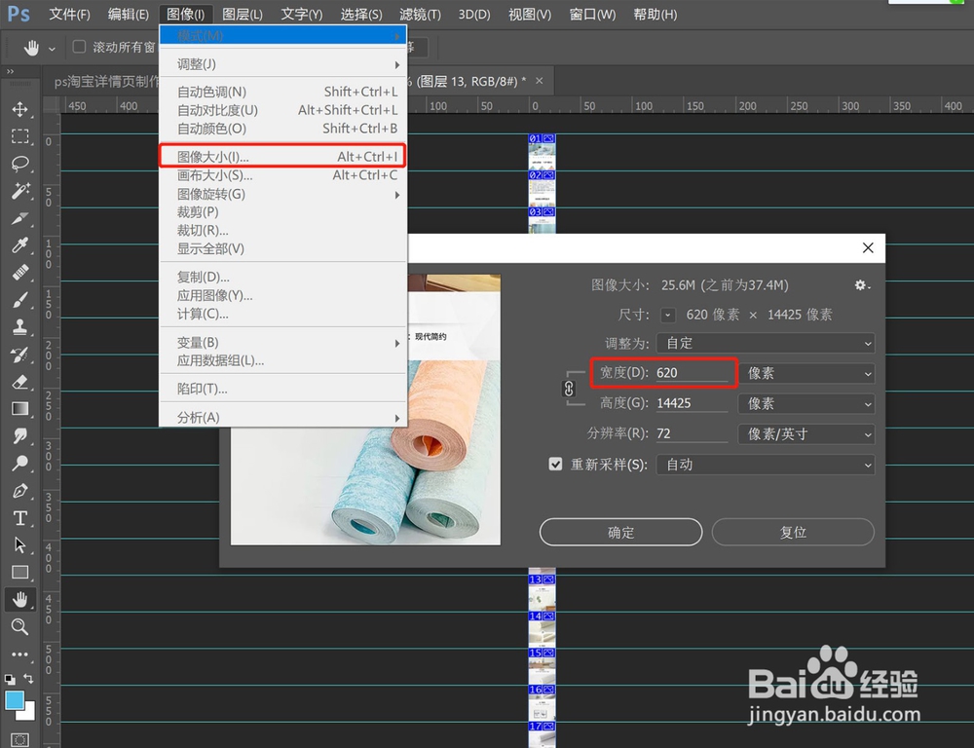This screenshot has height=748, width=974.
Task: Choose the Eyedropper tool
Action: pos(20,245)
